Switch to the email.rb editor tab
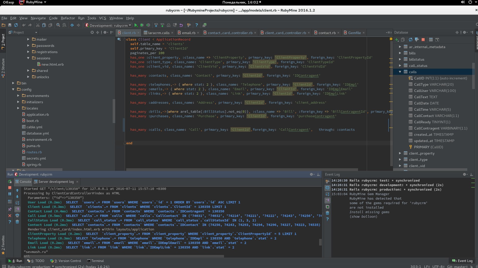Screen dimensions: 478x268 188,33
